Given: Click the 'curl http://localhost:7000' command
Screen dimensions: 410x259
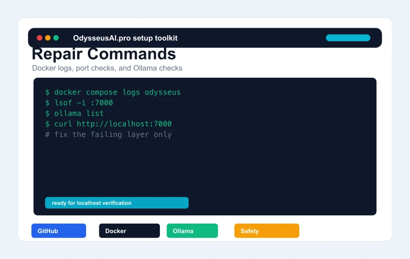Looking at the screenshot, I should pyautogui.click(x=108, y=124).
